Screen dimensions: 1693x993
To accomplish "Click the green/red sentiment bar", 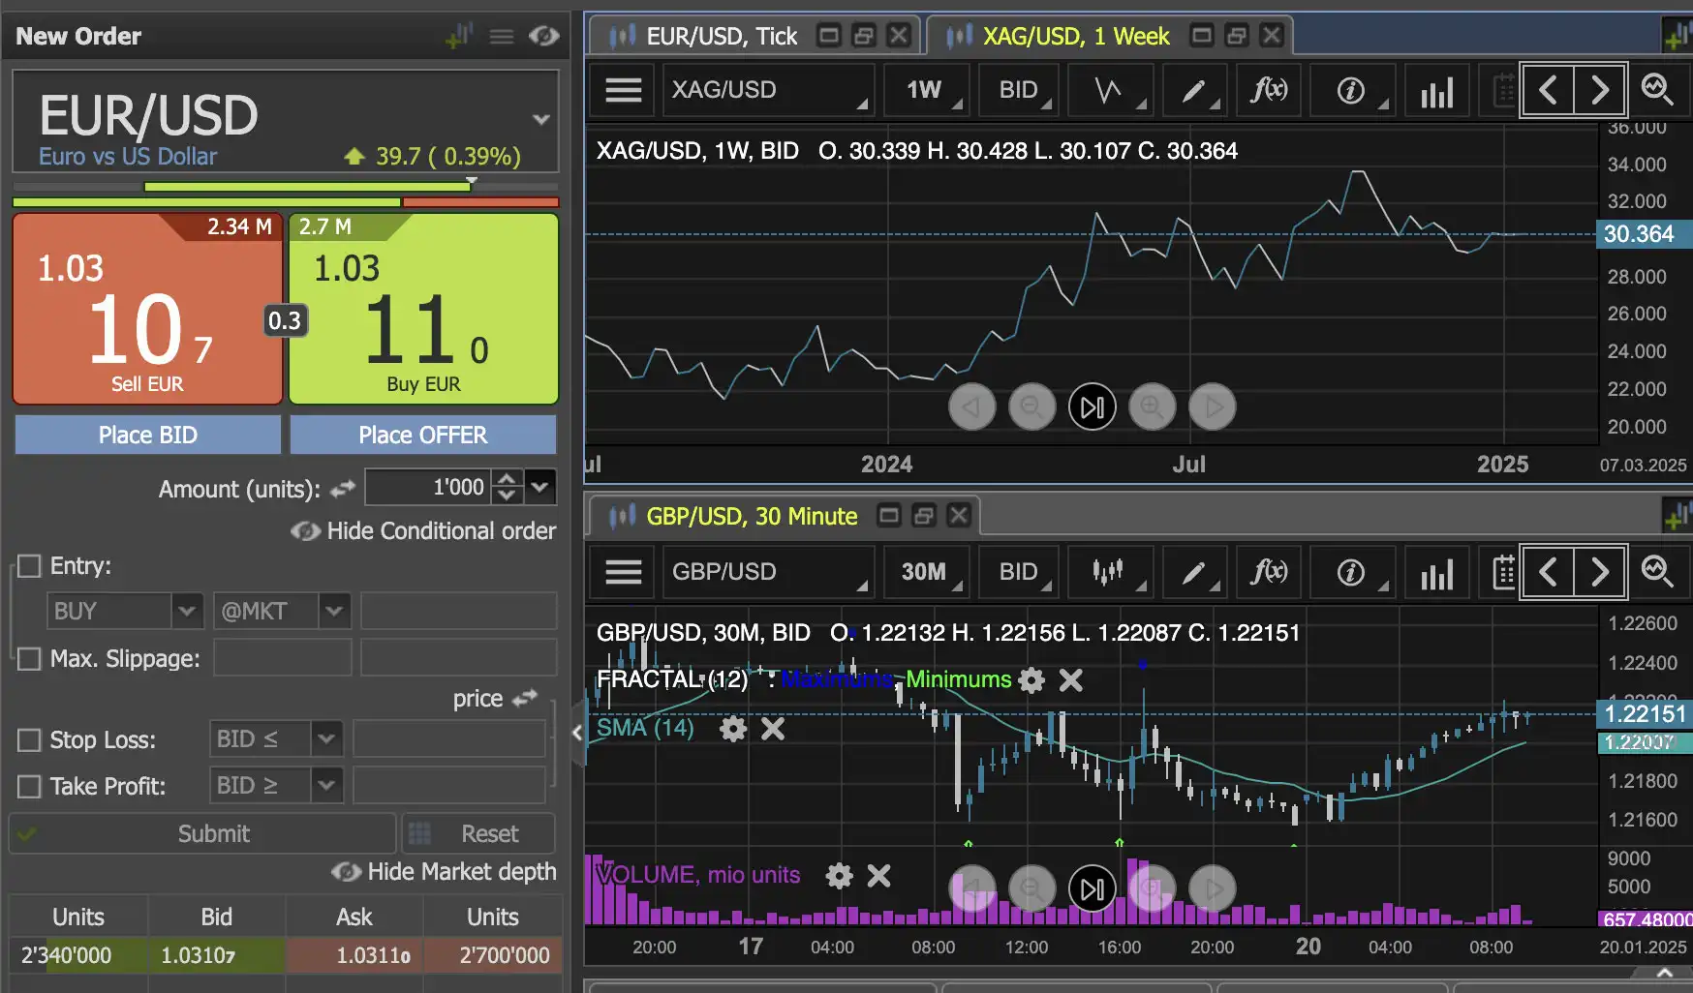I will (x=286, y=202).
